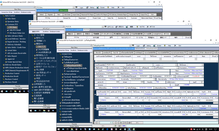The image size is (219, 131).
Task: Toggle second checkbox in PO00000002 grid row
Action: [180, 94]
